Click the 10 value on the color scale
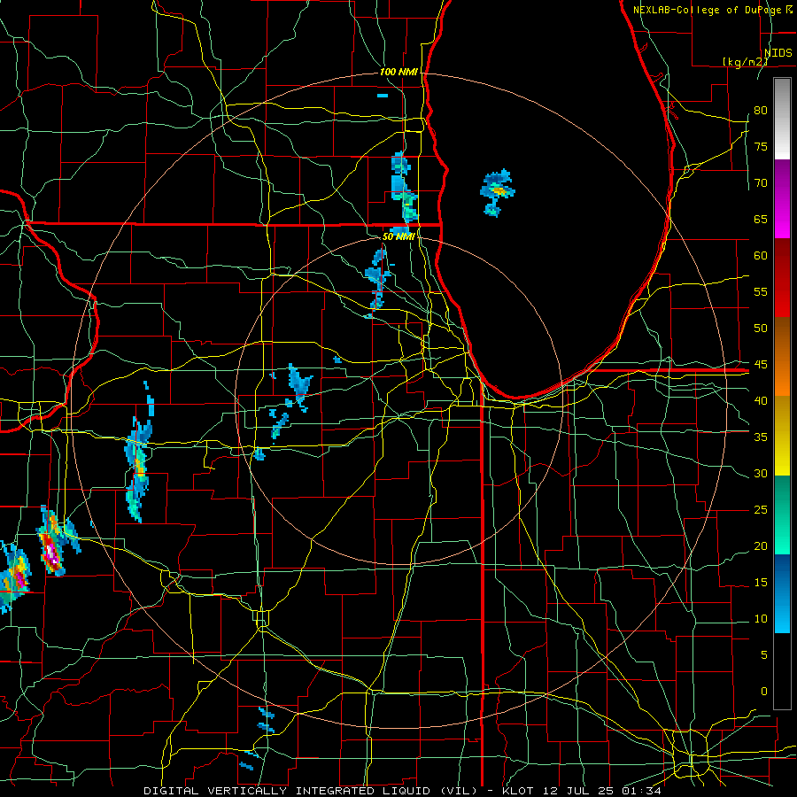 [761, 619]
